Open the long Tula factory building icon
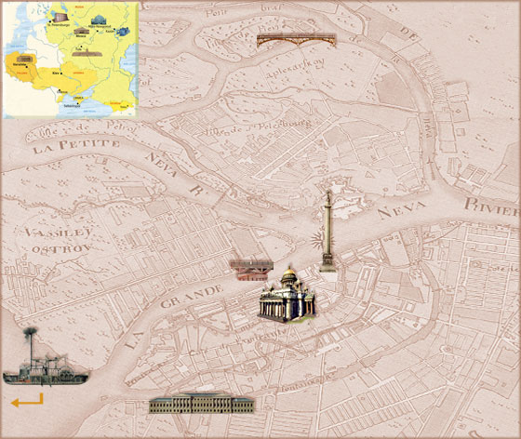This screenshot has width=521, height=439. coord(87,53)
